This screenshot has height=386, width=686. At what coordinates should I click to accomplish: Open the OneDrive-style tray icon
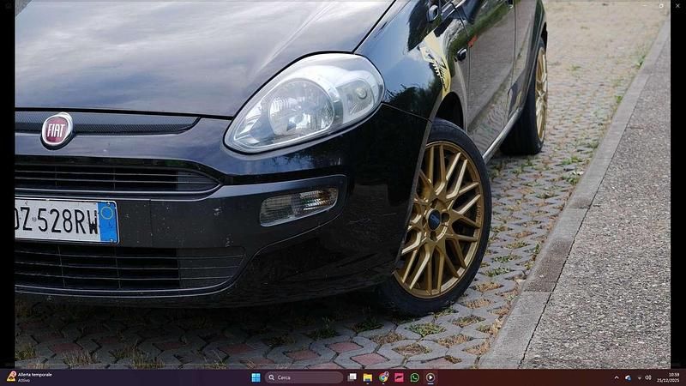pyautogui.click(x=629, y=377)
